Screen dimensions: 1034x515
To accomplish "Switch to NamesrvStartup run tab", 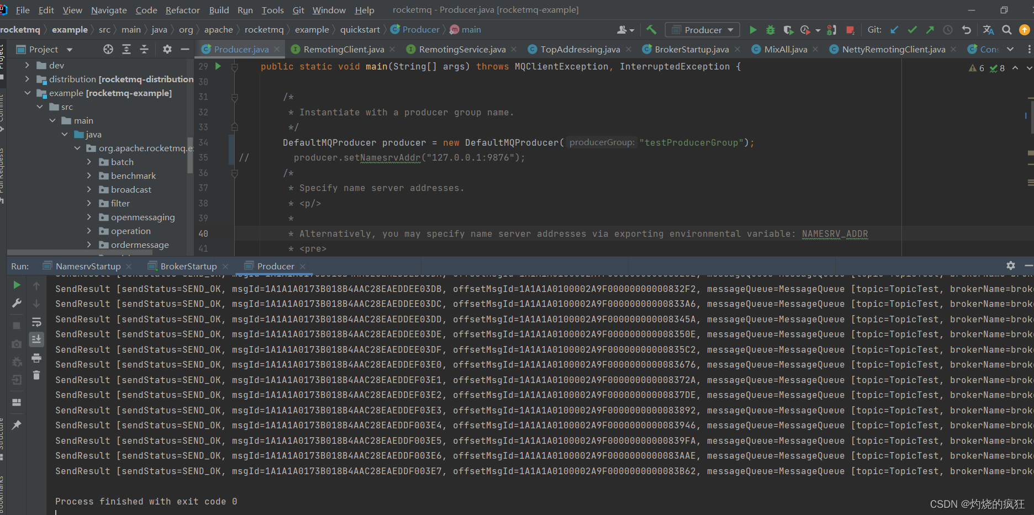I will pos(88,266).
